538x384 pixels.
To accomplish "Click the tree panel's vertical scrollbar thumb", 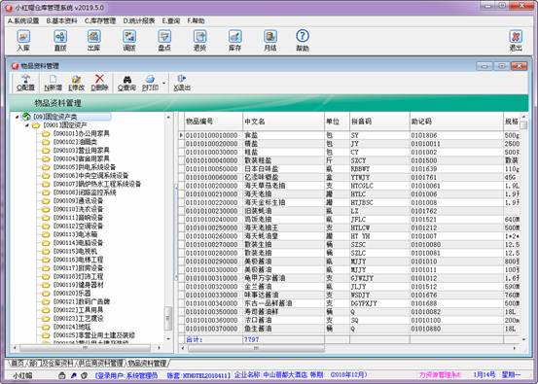I will [x=167, y=318].
